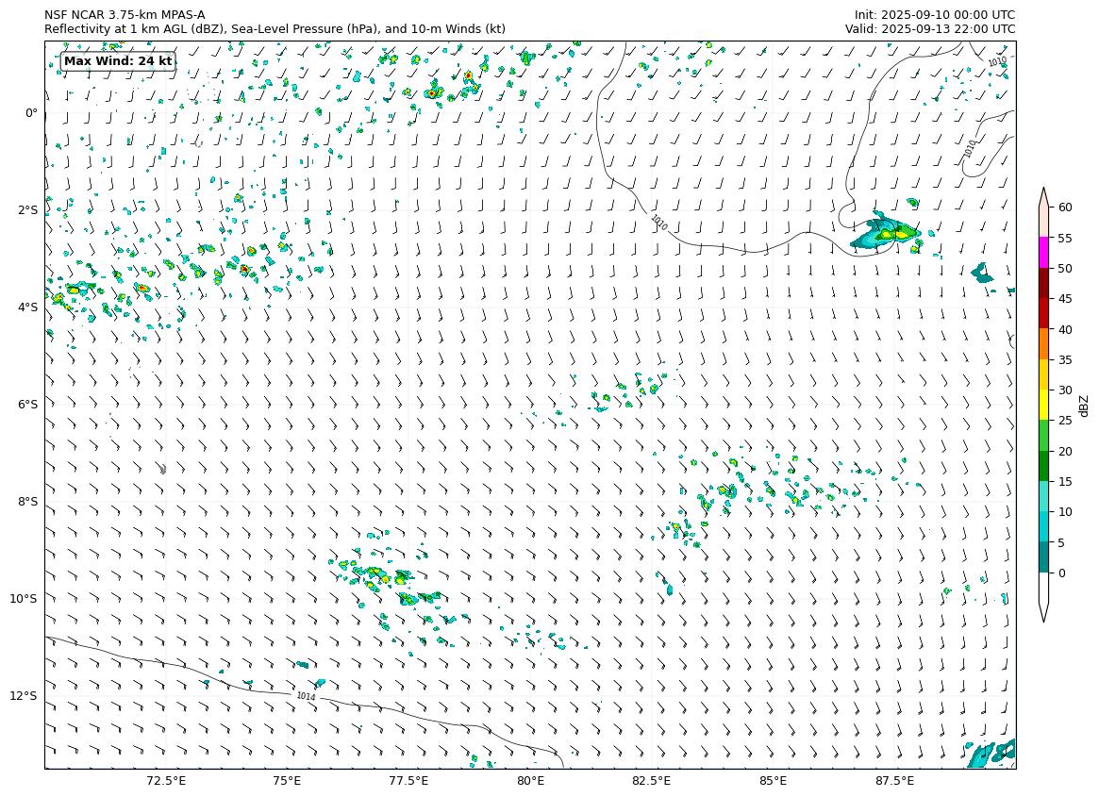Click the Valid: 2025-09-13 22:00 UTC text
This screenshot has height=797, width=1099.
tap(929, 29)
